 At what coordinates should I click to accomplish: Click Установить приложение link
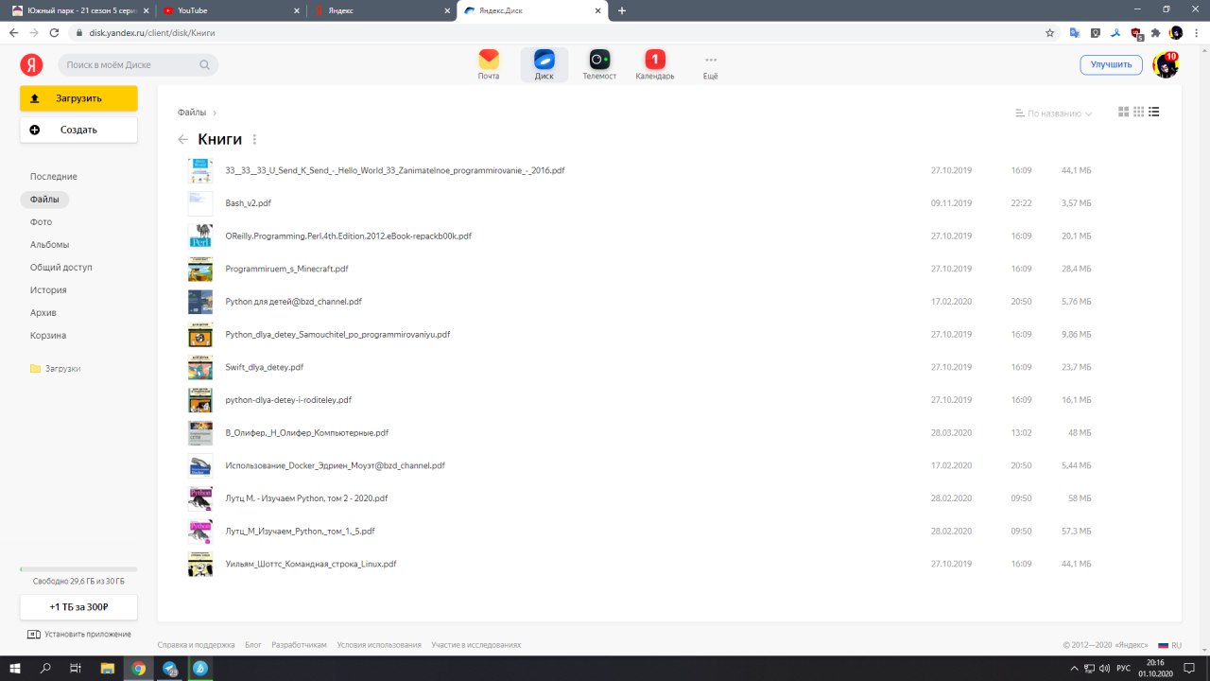pos(79,634)
